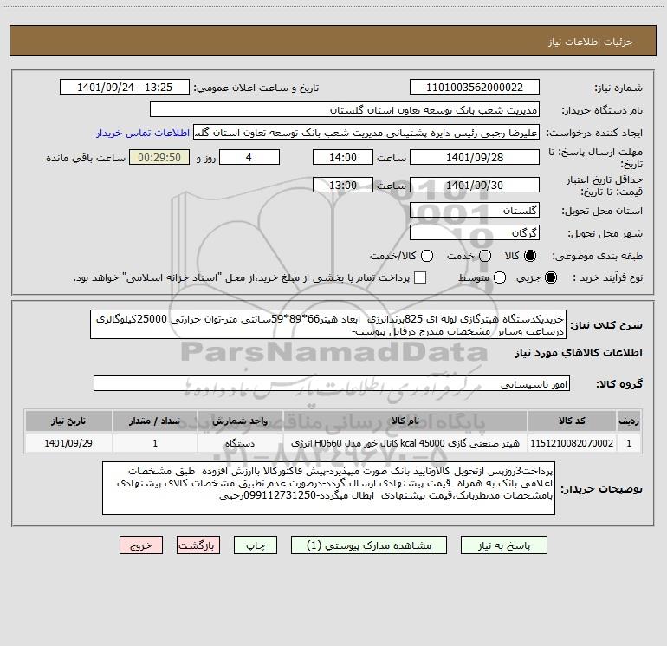Click the کد کالا column header

click(572, 421)
